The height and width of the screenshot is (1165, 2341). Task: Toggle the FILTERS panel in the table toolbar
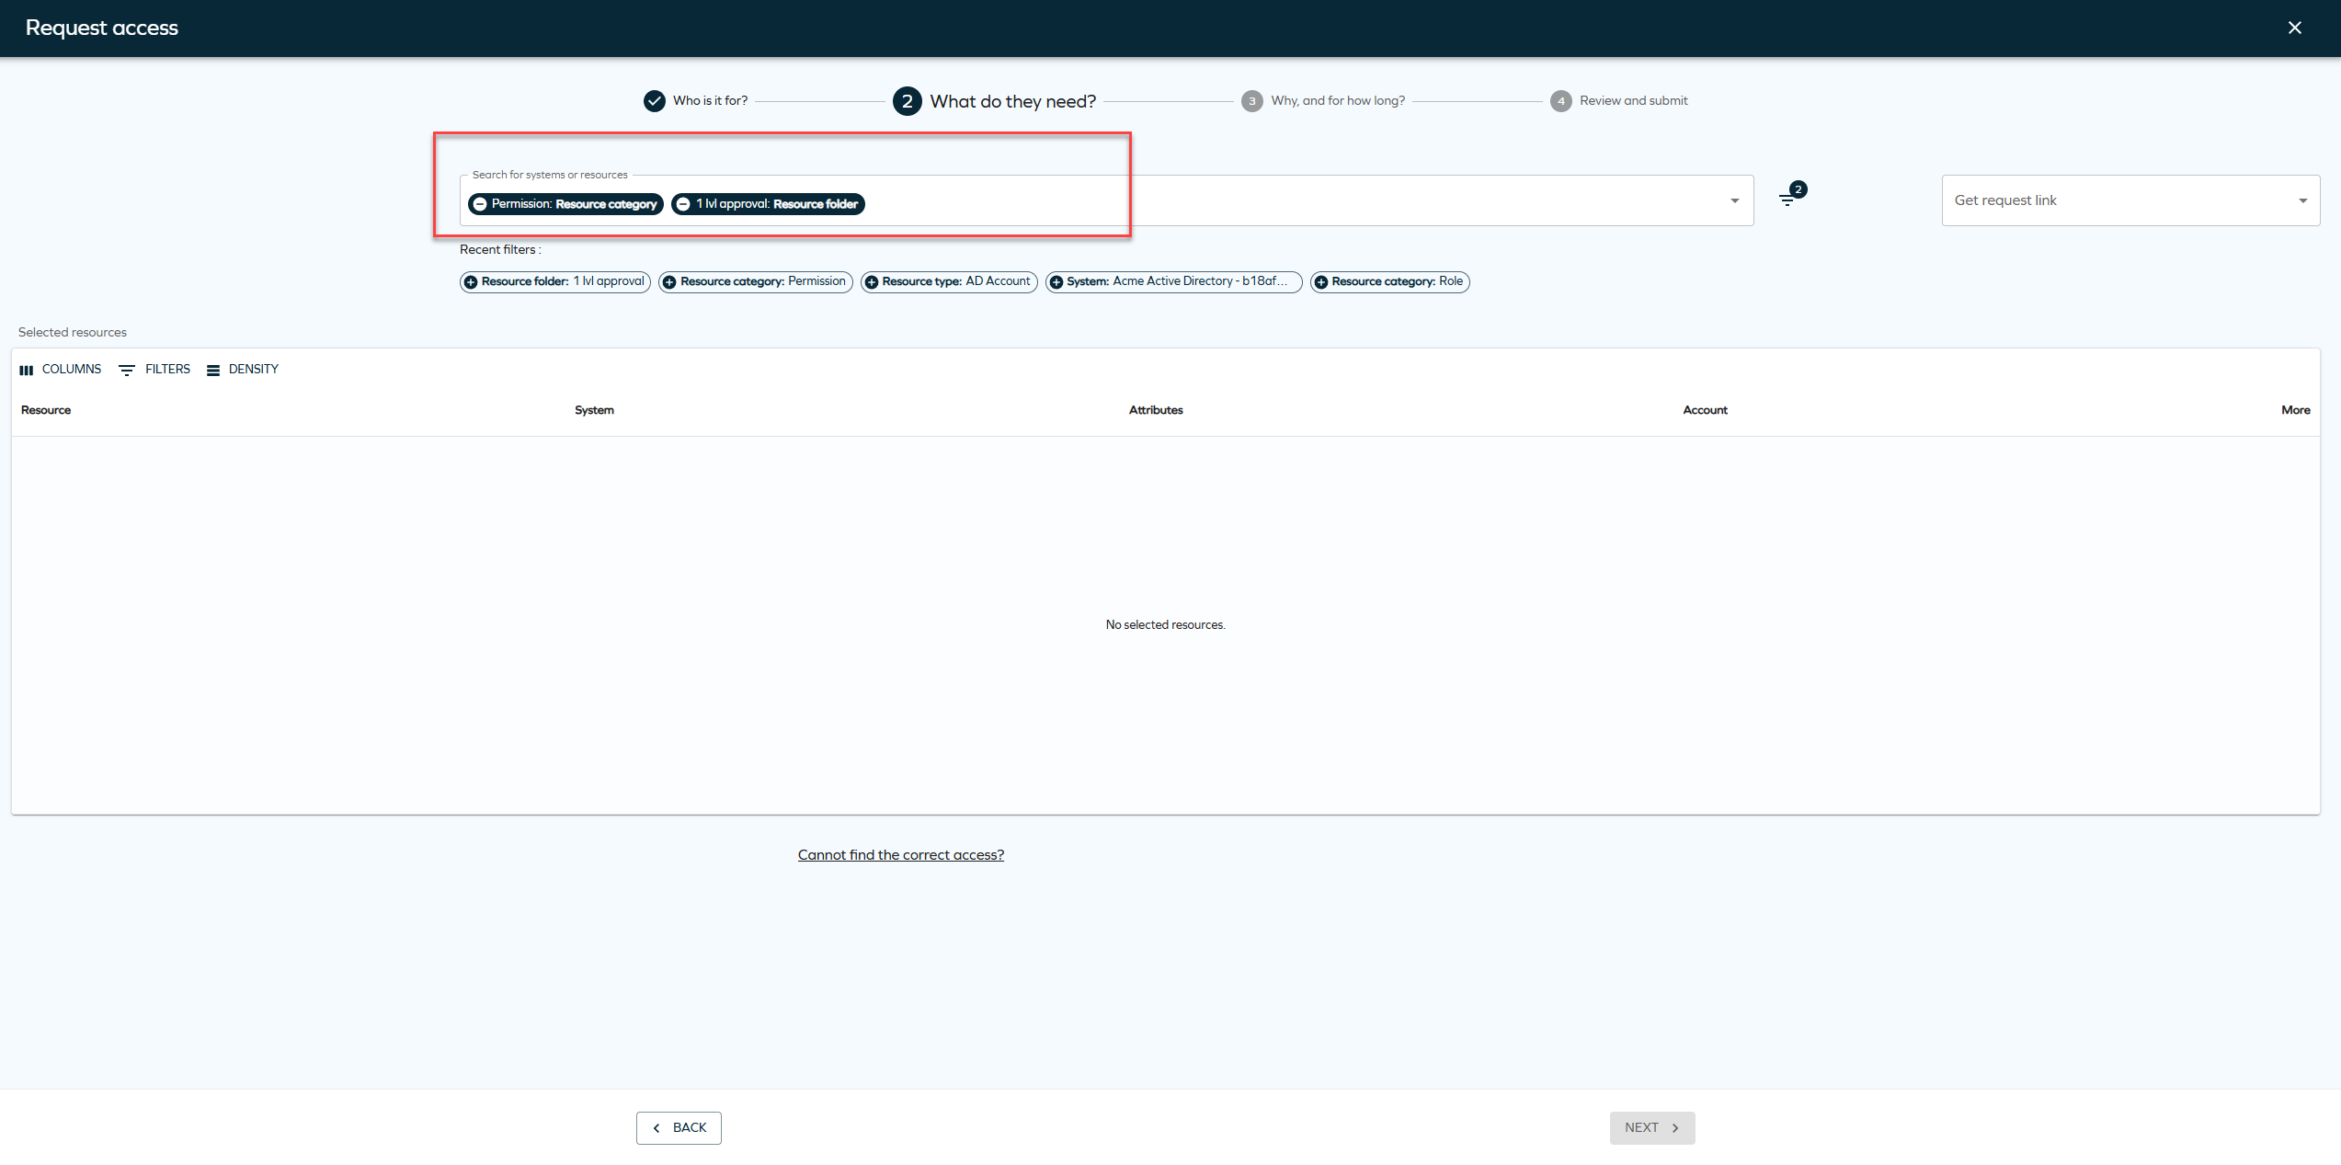point(154,369)
